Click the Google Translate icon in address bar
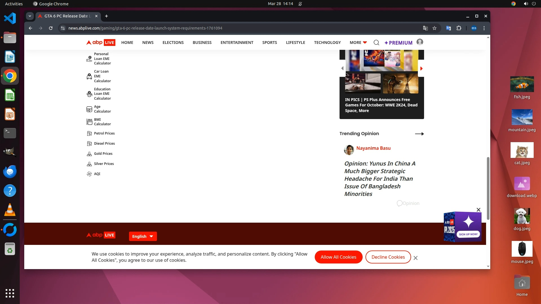 (x=425, y=28)
